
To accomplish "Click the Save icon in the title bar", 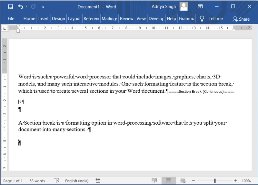I will tap(11, 6).
